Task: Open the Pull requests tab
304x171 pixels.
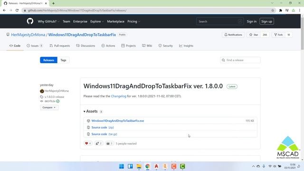Action: (60, 46)
